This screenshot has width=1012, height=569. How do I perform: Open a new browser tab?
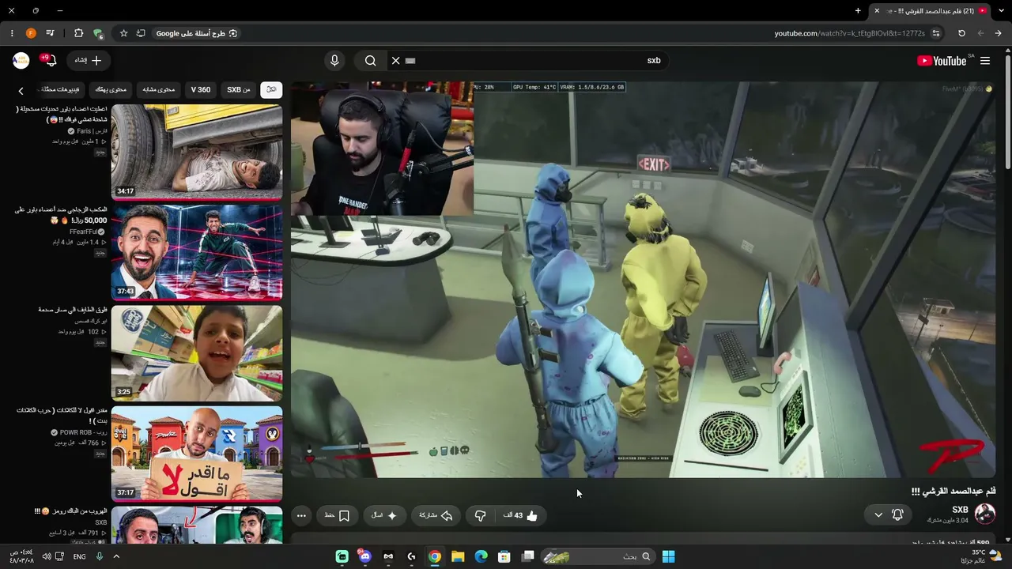click(x=858, y=10)
